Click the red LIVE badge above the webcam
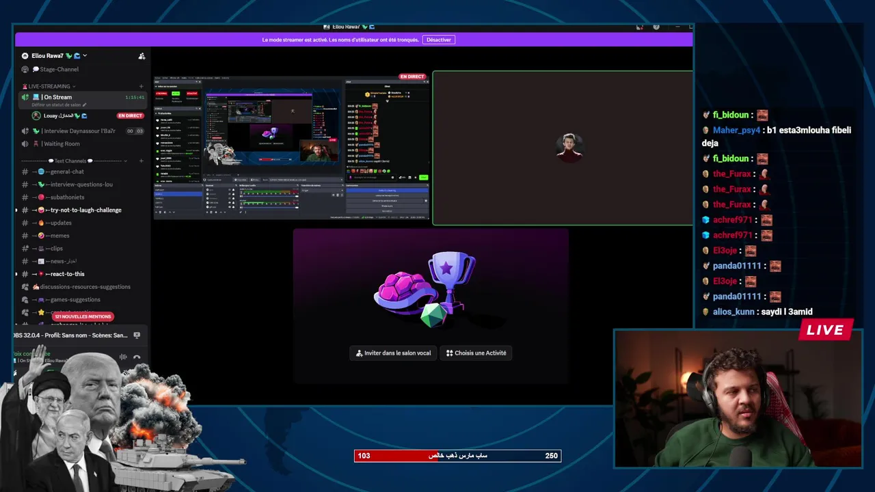Image resolution: width=875 pixels, height=492 pixels. pyautogui.click(x=826, y=330)
